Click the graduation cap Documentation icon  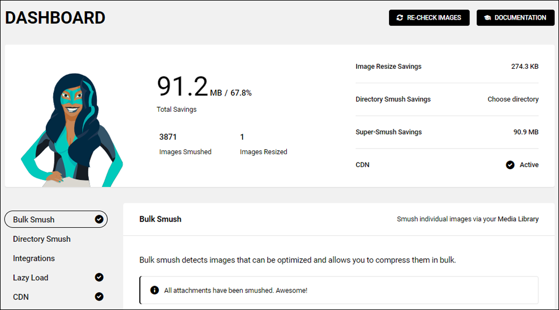(x=487, y=18)
